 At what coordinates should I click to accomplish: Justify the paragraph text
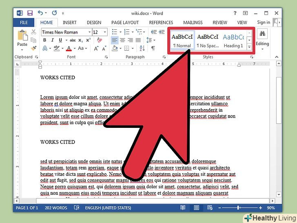point(138,40)
